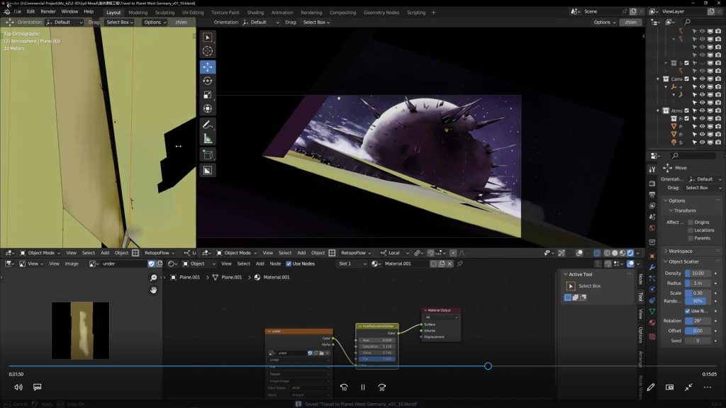Select the Annotate pencil tool
The image size is (726, 408).
(208, 125)
